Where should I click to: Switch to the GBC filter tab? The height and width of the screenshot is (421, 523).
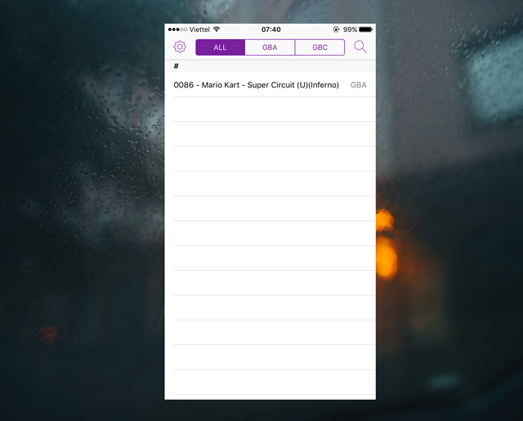[x=320, y=47]
